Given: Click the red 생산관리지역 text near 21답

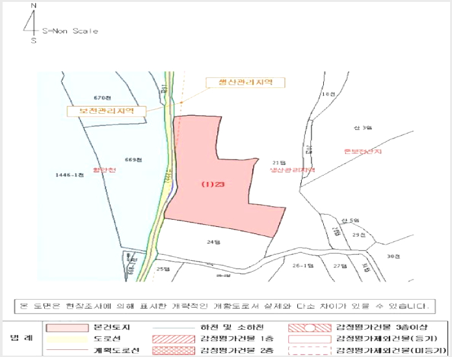Looking at the screenshot, I should tap(292, 170).
